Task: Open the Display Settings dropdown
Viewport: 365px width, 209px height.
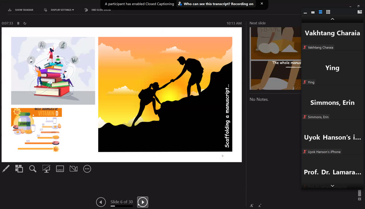Action: point(59,10)
